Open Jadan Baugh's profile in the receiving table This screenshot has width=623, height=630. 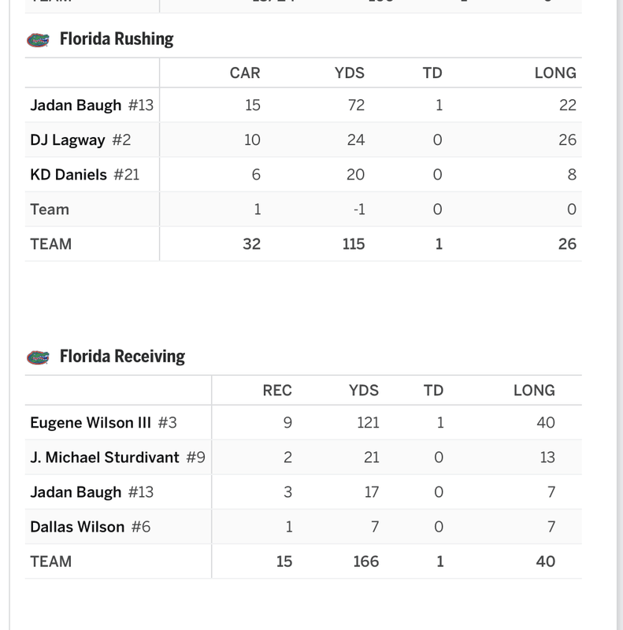coord(76,492)
